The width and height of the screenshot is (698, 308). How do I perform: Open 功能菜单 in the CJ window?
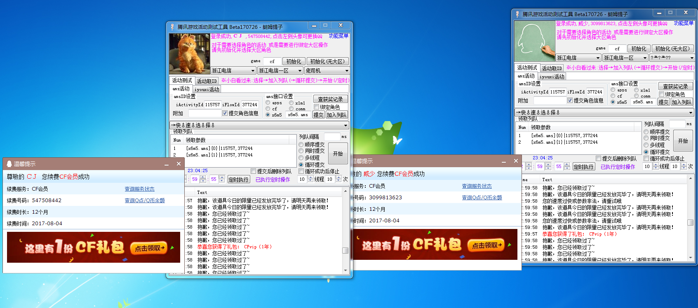pyautogui.click(x=338, y=36)
